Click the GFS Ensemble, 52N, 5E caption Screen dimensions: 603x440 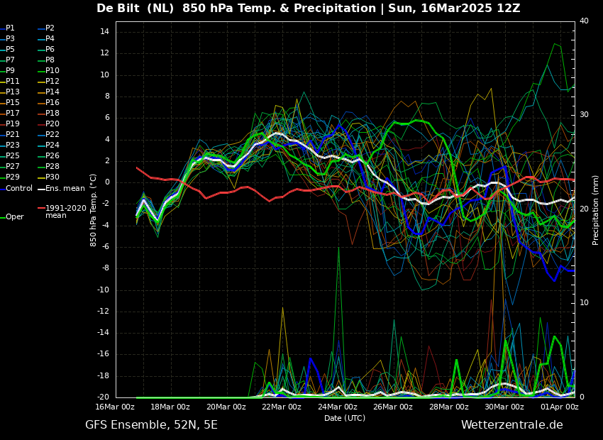point(151,425)
